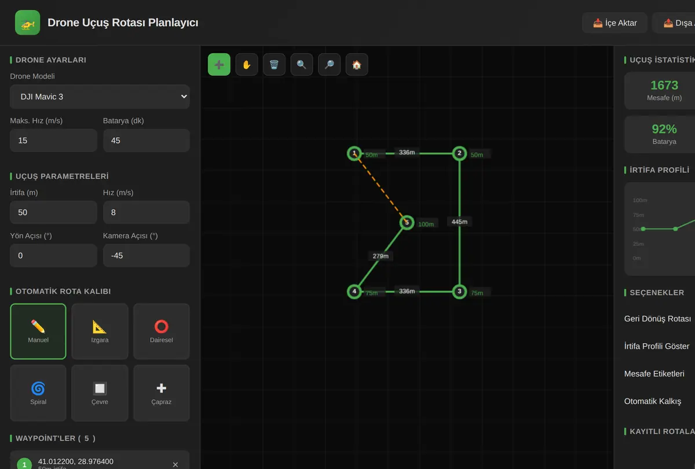Click the 336m label between waypoints 1 and 2

[407, 153]
